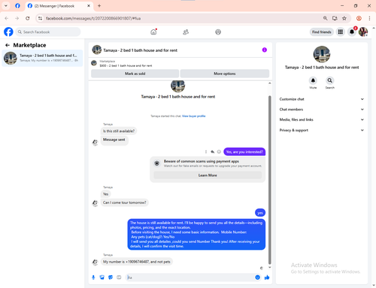Switch to first Facebook pinned tab

(x=17, y=6)
